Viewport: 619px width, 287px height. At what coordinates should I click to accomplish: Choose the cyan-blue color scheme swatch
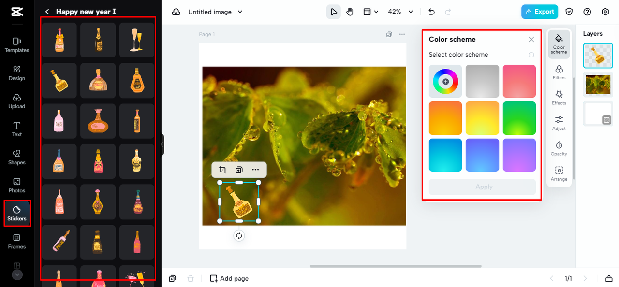pos(445,155)
